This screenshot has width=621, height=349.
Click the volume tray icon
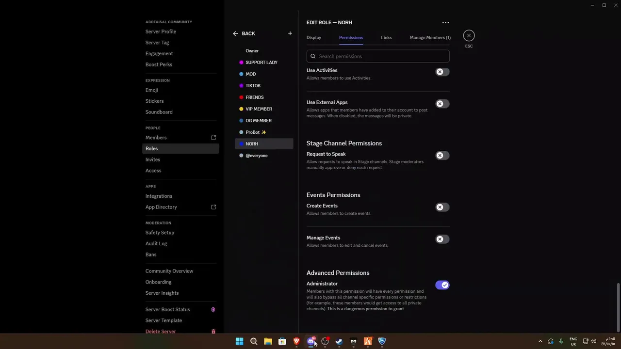[593, 341]
